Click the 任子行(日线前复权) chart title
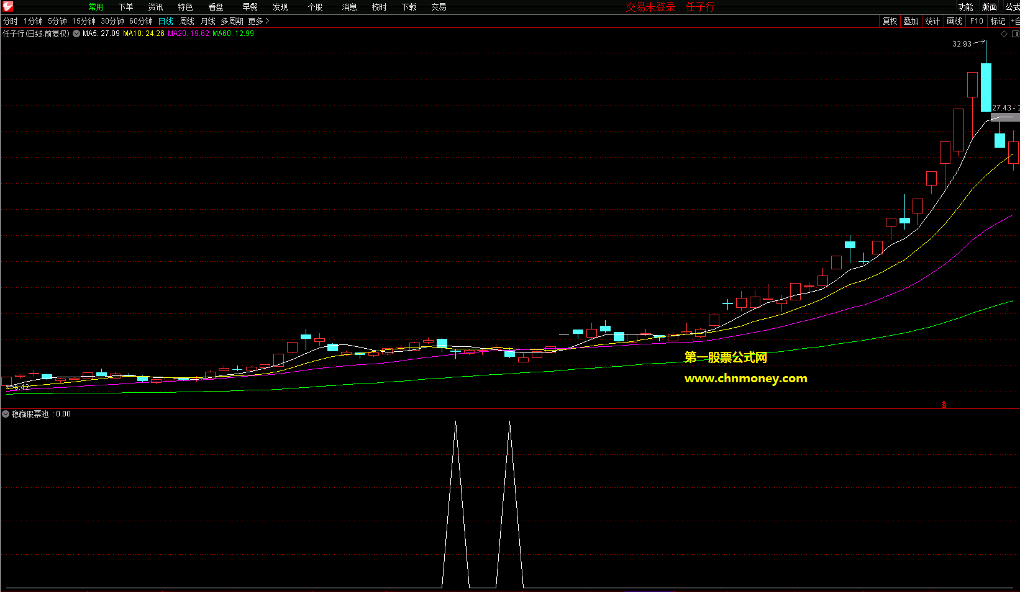 (36, 34)
